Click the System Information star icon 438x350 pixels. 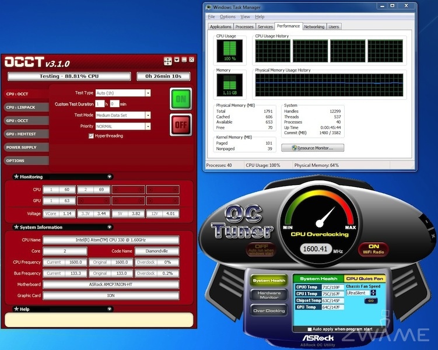[x=16, y=227]
